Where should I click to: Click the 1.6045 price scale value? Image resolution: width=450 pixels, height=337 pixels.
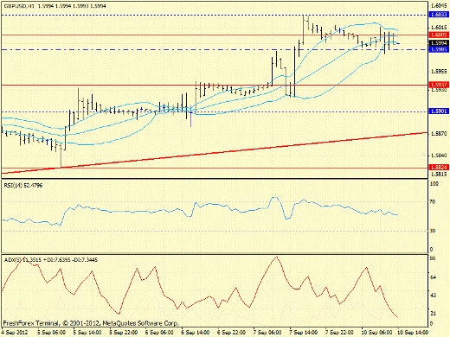click(439, 5)
